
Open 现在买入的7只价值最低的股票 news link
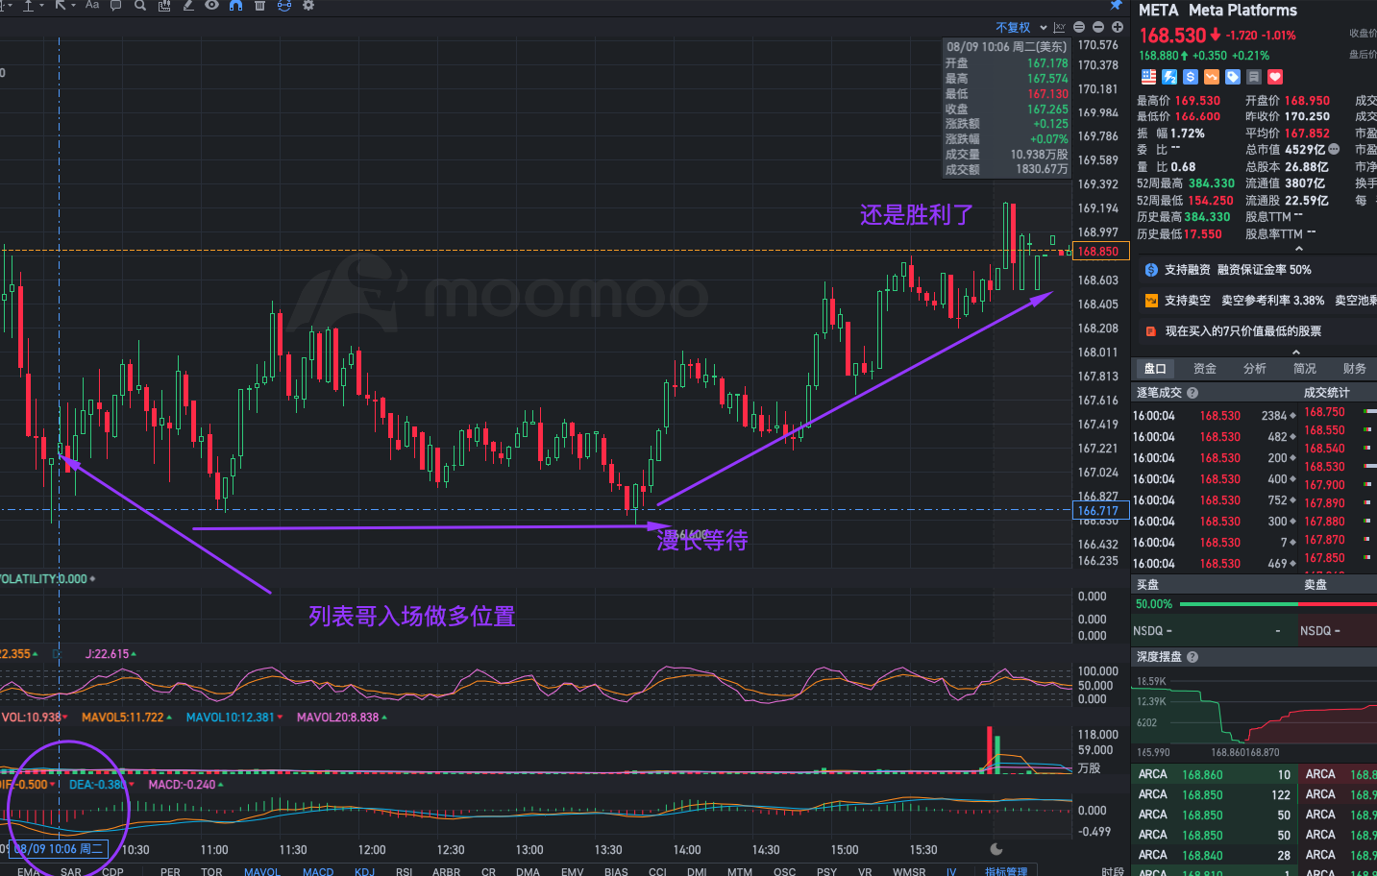click(1243, 331)
